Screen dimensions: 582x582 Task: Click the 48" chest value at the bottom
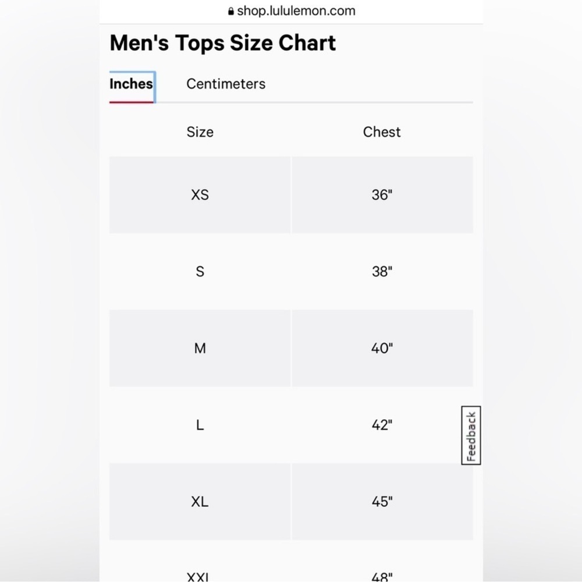tap(382, 576)
